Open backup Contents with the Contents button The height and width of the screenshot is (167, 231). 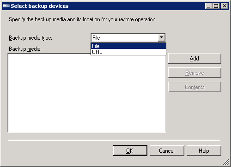pyautogui.click(x=195, y=87)
